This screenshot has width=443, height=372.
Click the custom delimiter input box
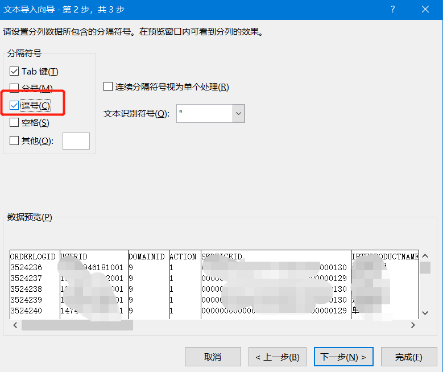(x=76, y=141)
